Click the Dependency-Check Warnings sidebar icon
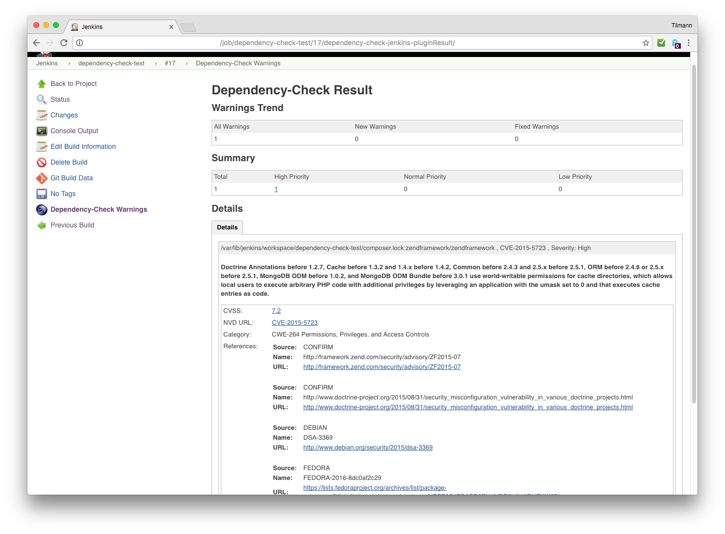Screen dimensions: 725x534 42,209
